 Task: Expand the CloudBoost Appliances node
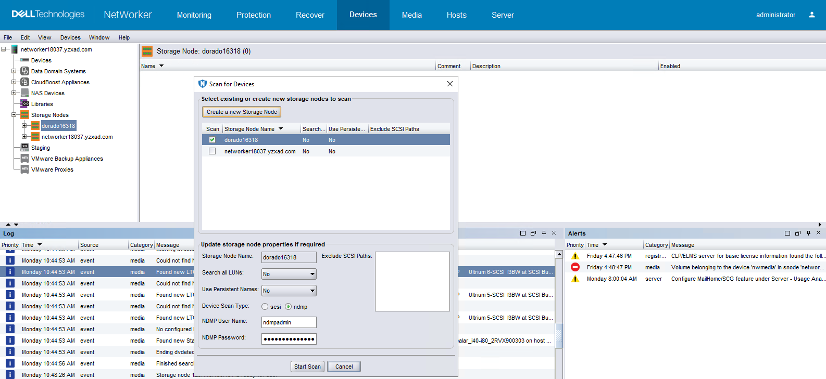14,82
